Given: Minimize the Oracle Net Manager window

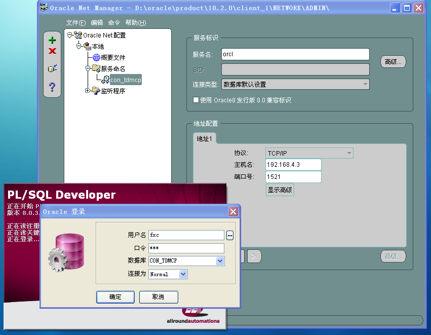Looking at the screenshot, I should click(395, 8).
